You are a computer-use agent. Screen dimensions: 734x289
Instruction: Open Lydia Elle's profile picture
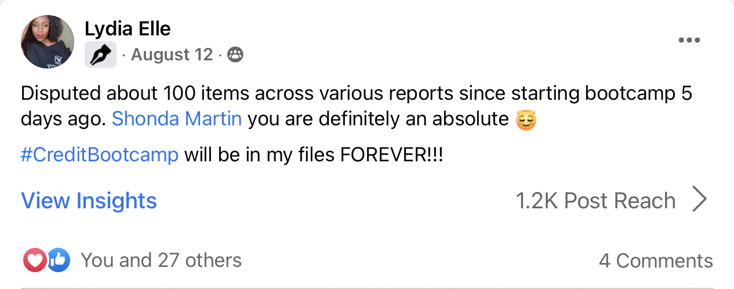[48, 42]
